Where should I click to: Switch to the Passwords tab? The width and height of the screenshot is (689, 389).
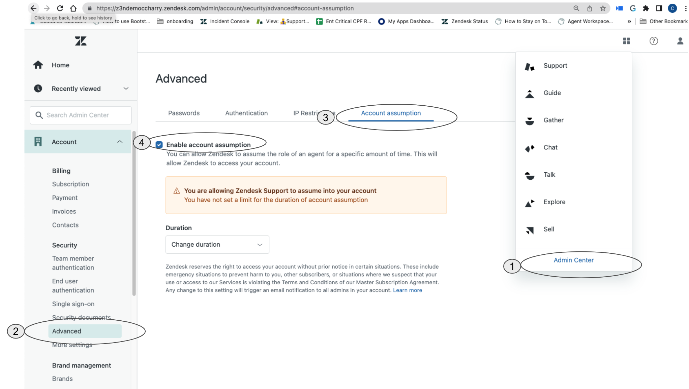click(x=184, y=113)
